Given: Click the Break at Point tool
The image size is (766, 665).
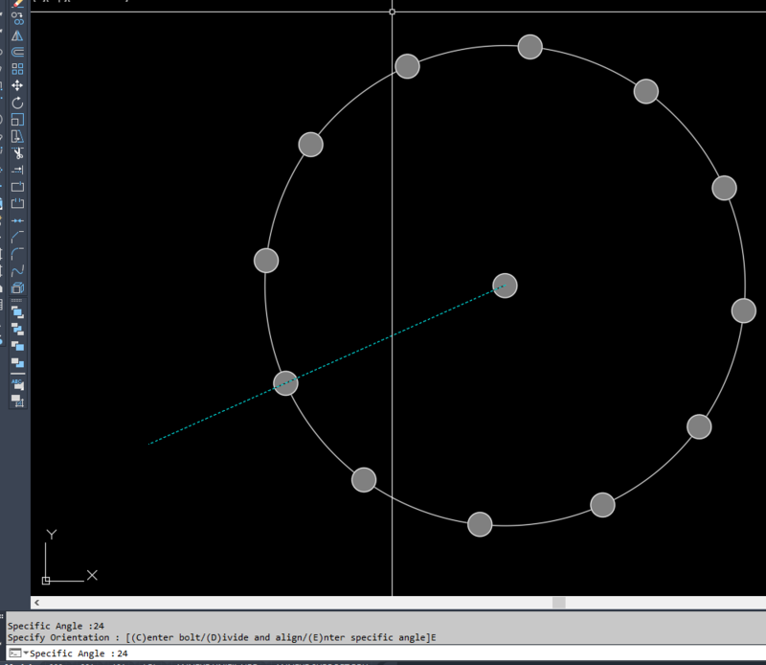Looking at the screenshot, I should [x=17, y=186].
